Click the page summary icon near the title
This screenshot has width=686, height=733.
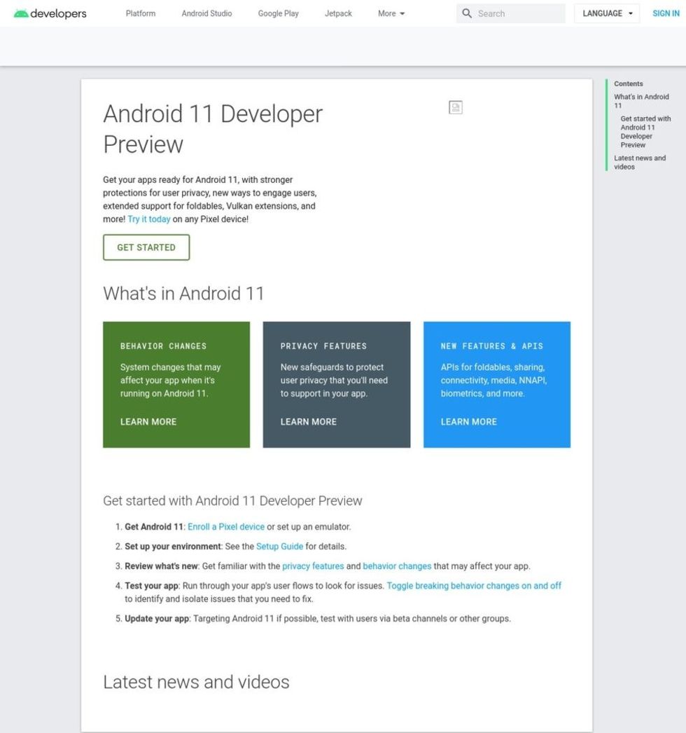pyautogui.click(x=455, y=107)
